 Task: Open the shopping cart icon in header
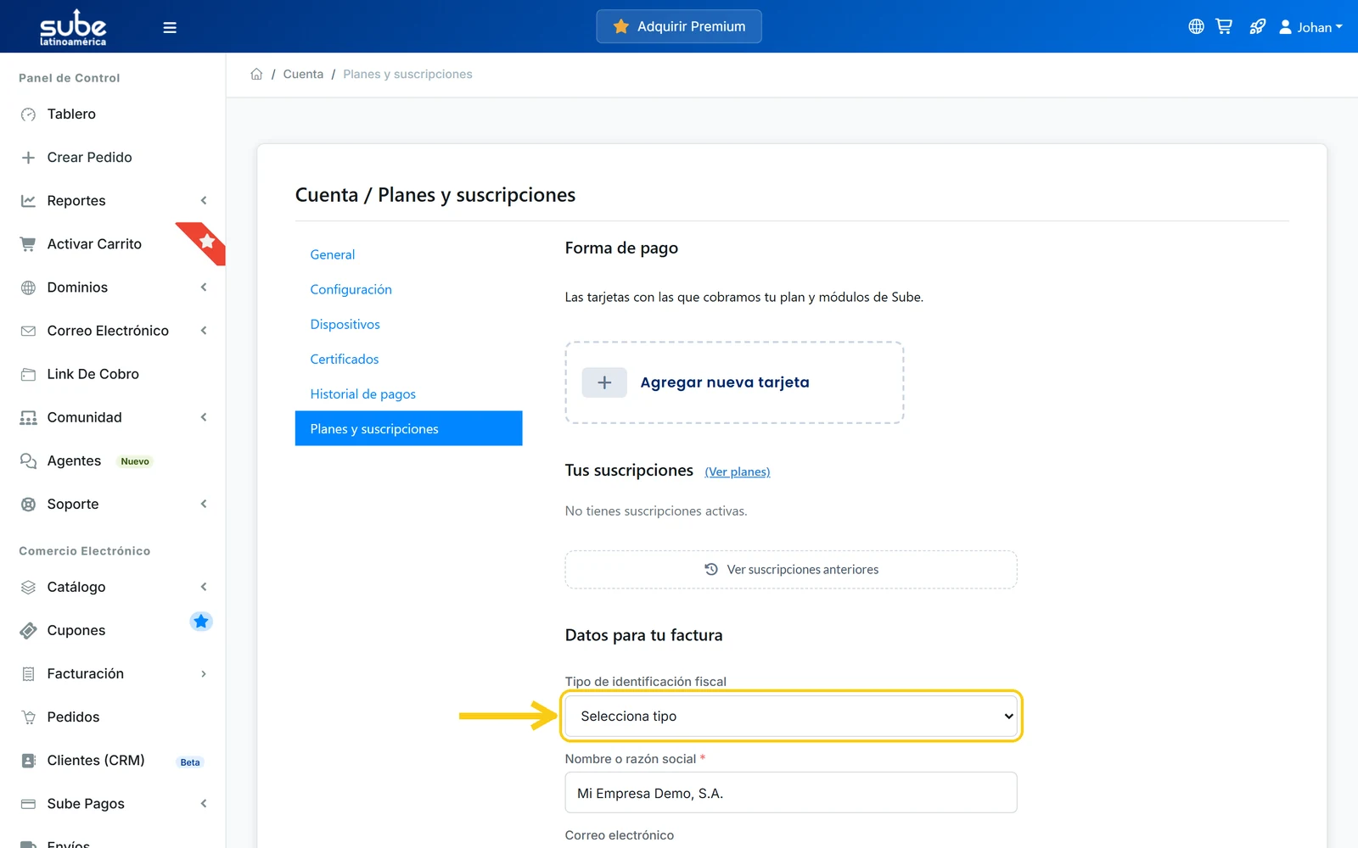(1224, 26)
